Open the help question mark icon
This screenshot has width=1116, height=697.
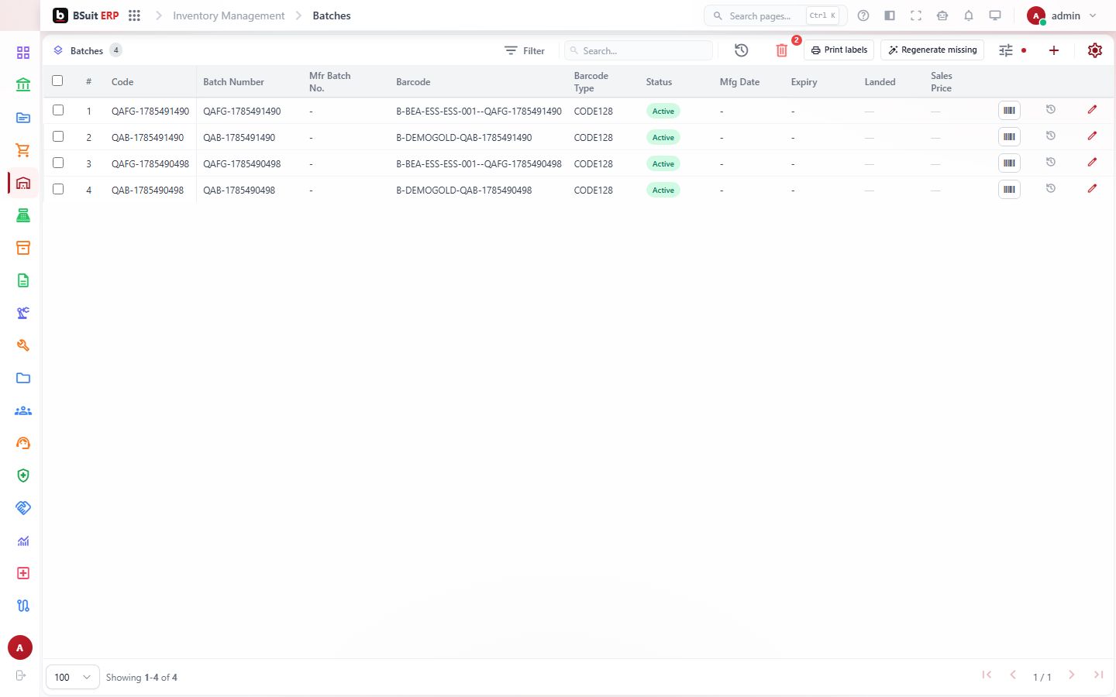[x=863, y=15]
